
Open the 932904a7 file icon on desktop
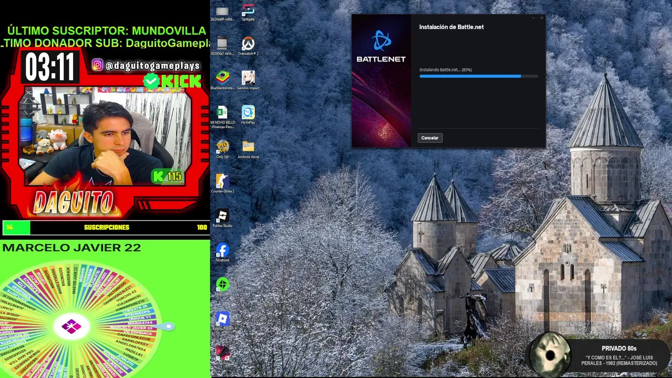(x=222, y=46)
